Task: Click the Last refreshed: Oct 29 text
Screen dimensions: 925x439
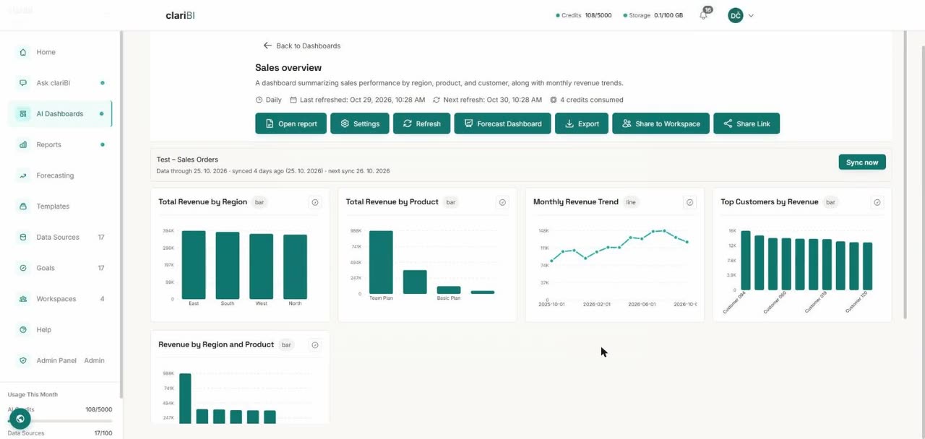Action: point(357,100)
